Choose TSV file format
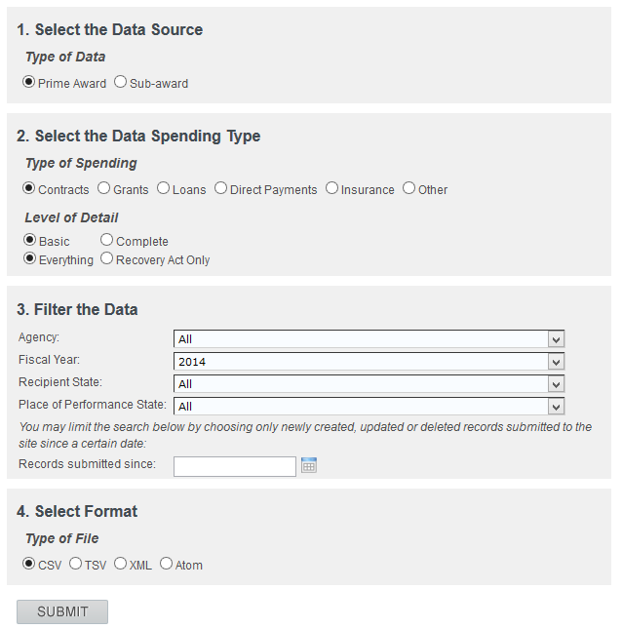Image resolution: width=622 pixels, height=629 pixels. pyautogui.click(x=75, y=564)
